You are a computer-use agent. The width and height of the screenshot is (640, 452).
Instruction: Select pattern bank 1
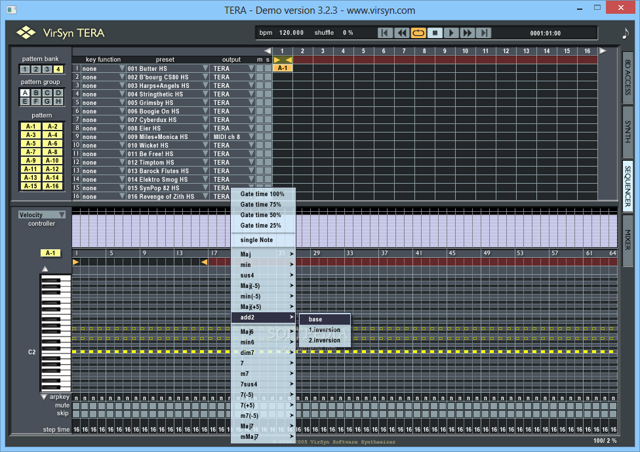[25, 69]
